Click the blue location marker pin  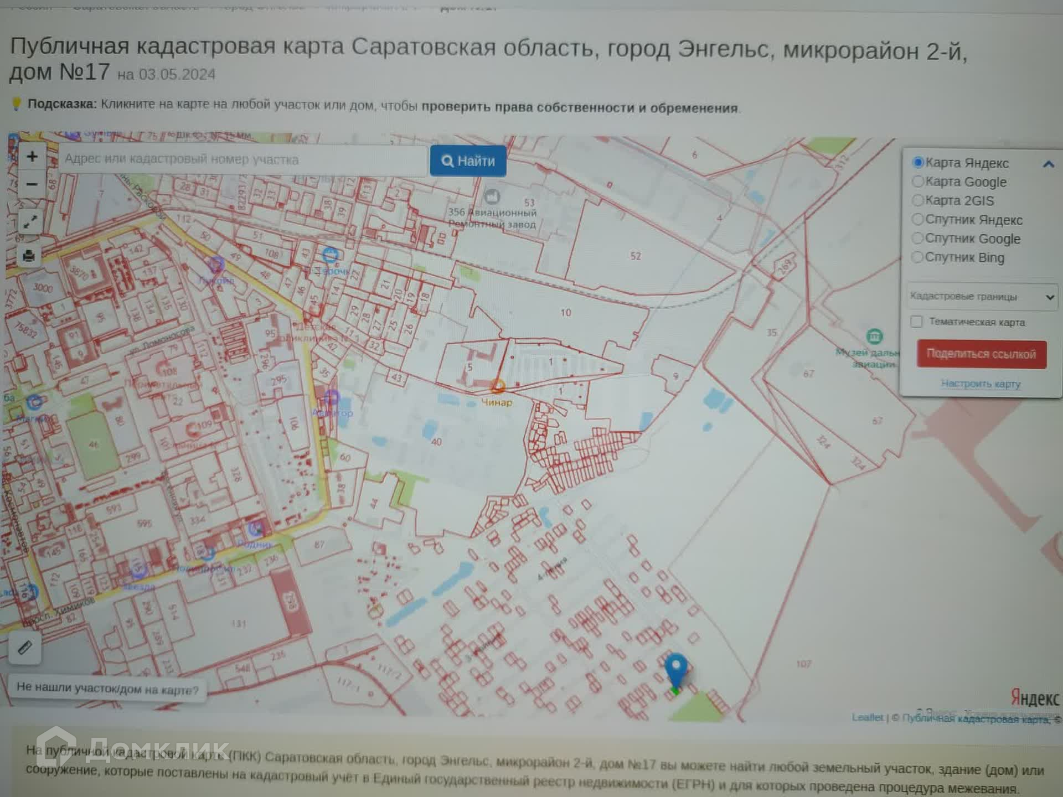676,670
